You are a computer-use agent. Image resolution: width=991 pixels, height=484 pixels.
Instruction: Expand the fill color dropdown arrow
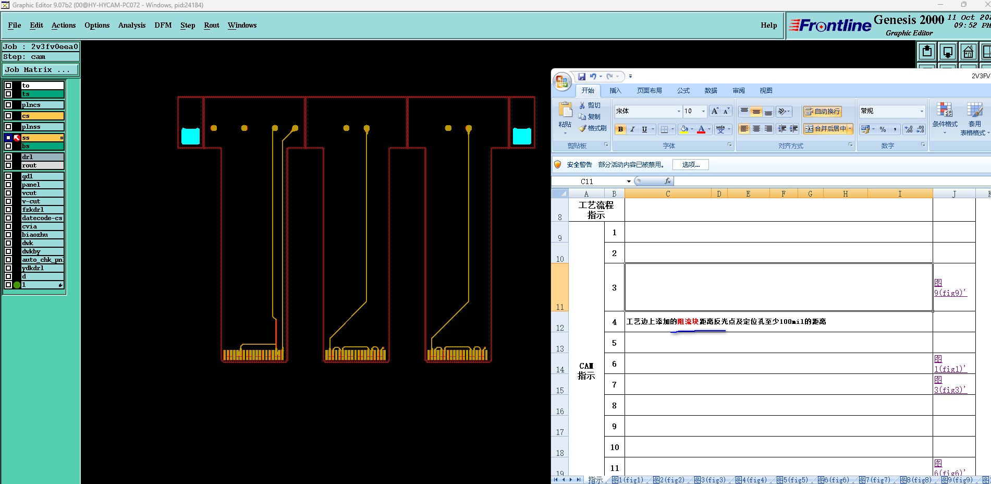tap(692, 129)
